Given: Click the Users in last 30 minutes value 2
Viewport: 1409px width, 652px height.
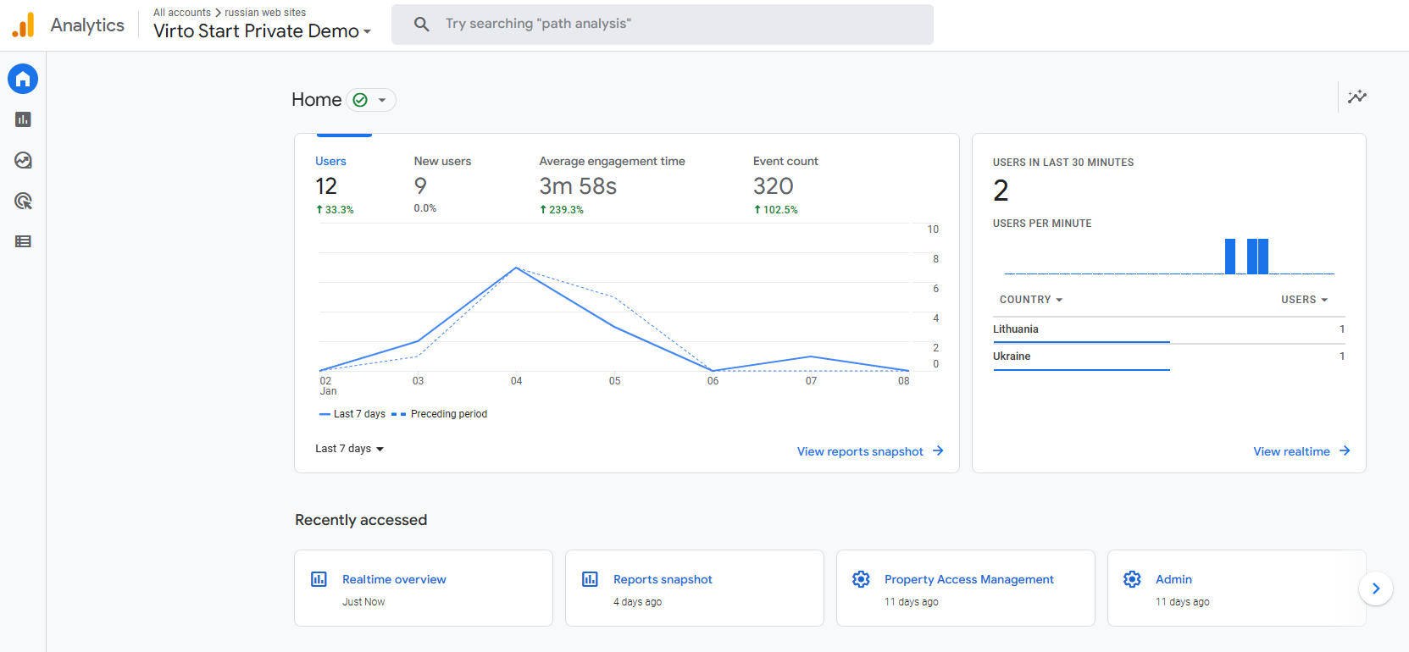Looking at the screenshot, I should click(x=1001, y=191).
